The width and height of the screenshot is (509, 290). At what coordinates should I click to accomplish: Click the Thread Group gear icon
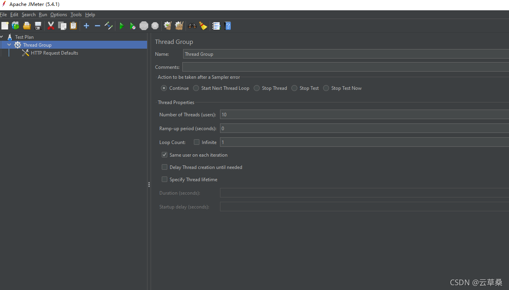pyautogui.click(x=18, y=45)
